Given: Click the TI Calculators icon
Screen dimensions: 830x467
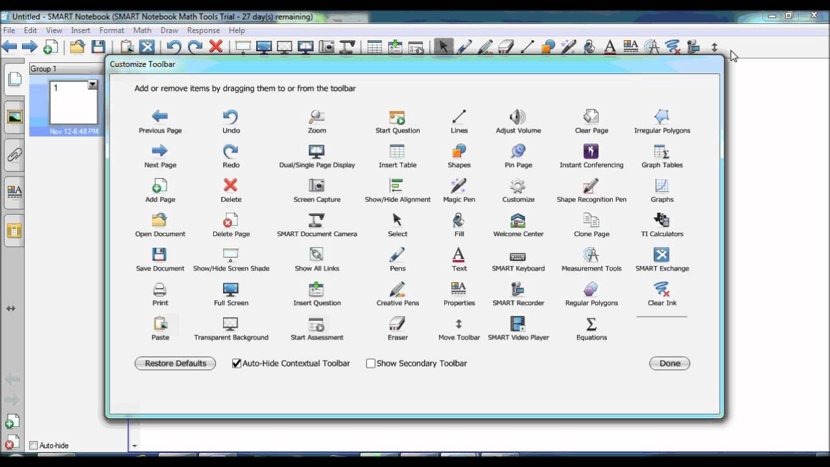Looking at the screenshot, I should 661,220.
